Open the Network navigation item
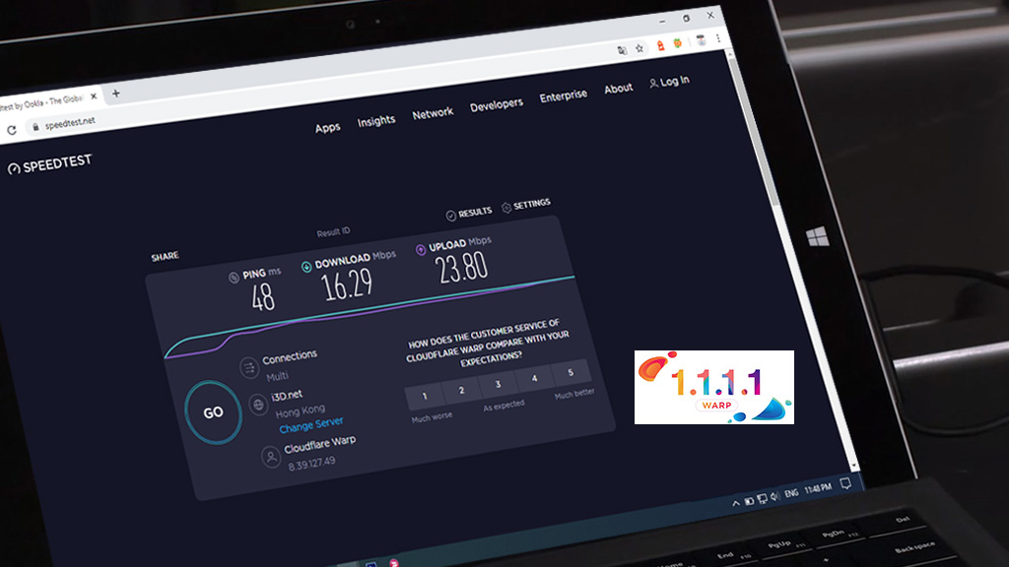 (x=433, y=113)
